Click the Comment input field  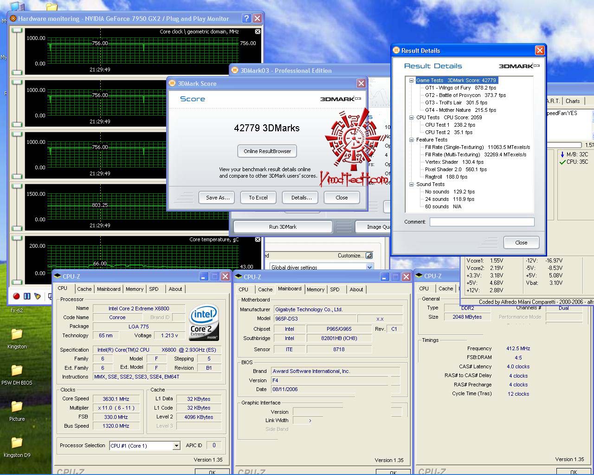[x=482, y=222]
